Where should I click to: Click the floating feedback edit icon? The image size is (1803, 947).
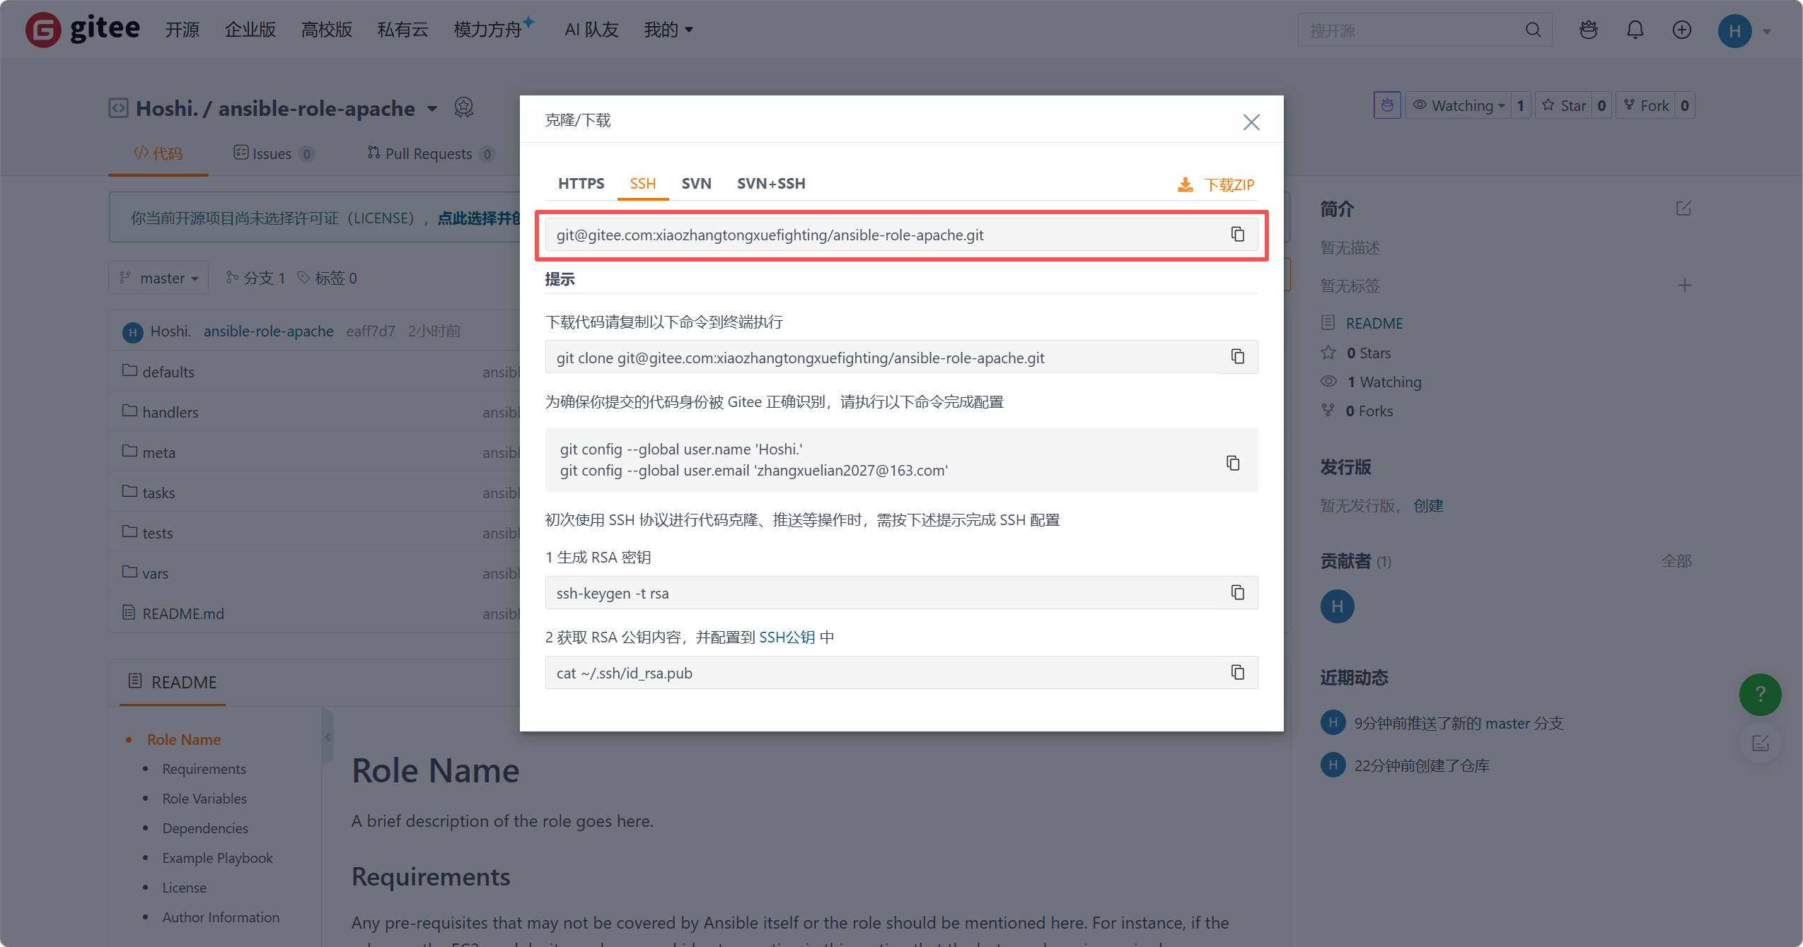pyautogui.click(x=1760, y=743)
